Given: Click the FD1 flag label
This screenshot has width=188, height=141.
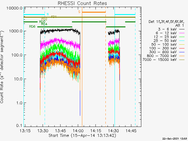Looking at the screenshot, I should tap(54, 16).
